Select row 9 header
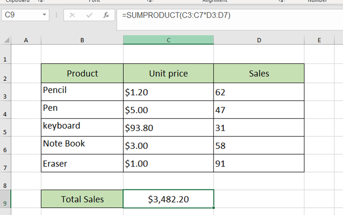 pyautogui.click(x=5, y=199)
